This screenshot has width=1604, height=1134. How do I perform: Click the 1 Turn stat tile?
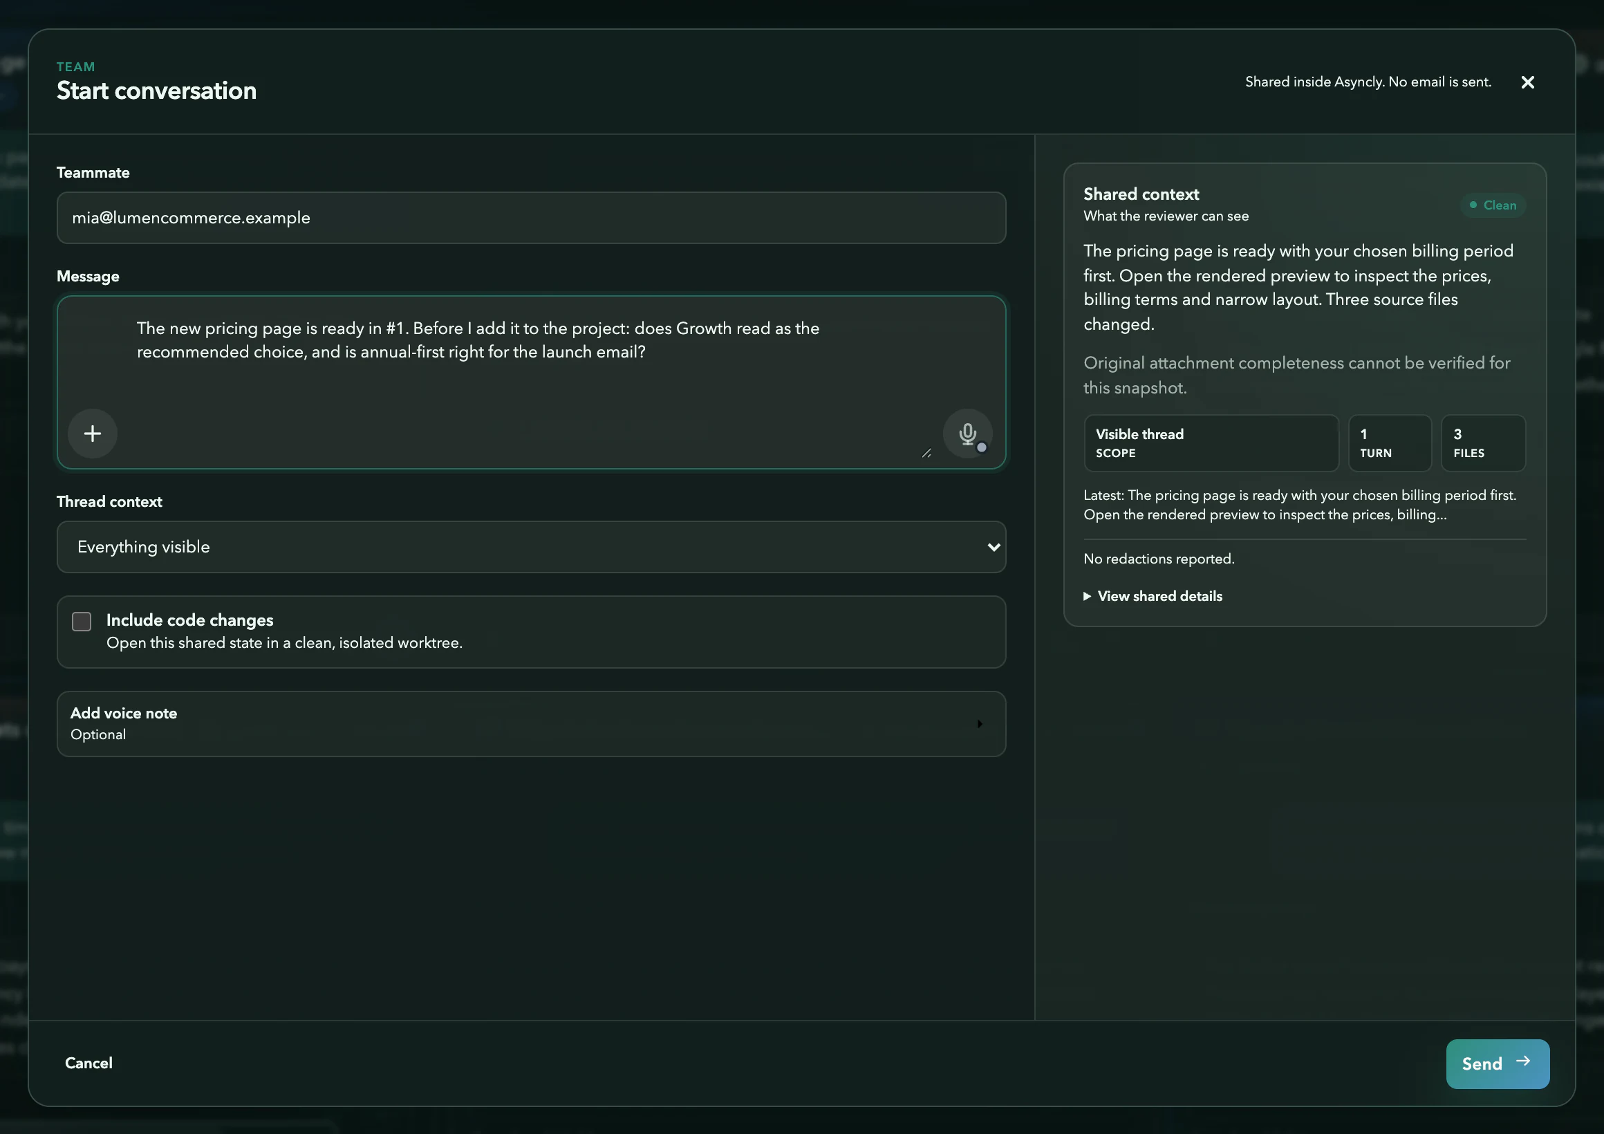1390,444
